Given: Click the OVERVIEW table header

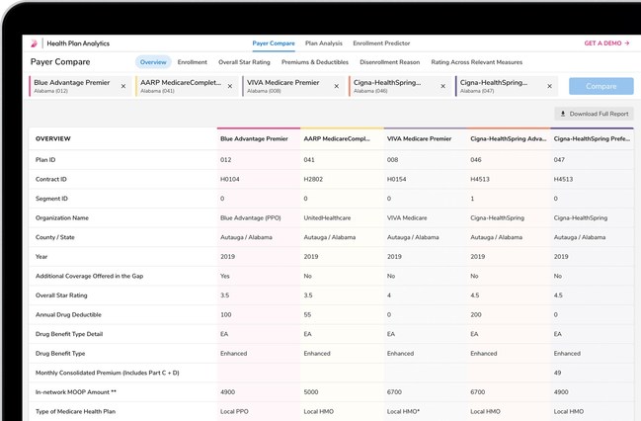Looking at the screenshot, I should (53, 138).
